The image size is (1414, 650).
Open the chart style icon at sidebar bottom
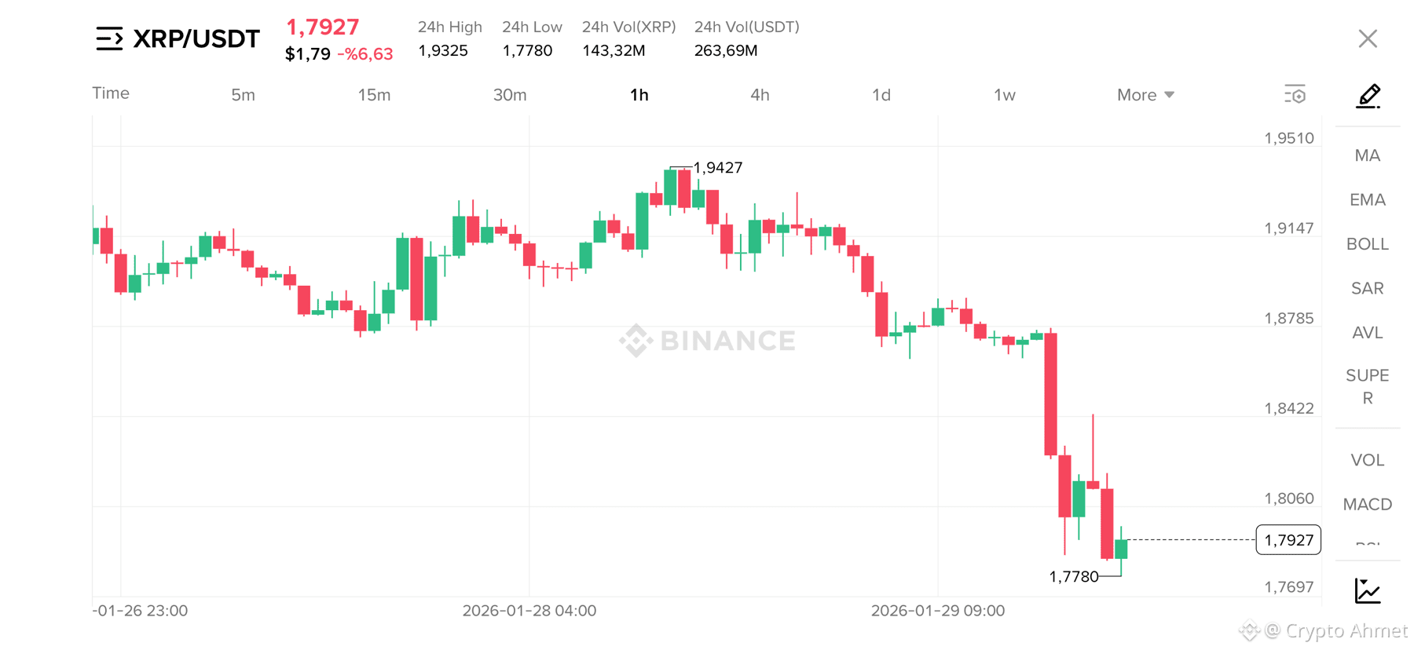coord(1368,591)
